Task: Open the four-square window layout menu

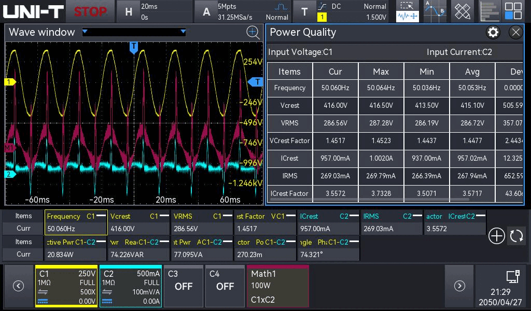Action: click(513, 11)
